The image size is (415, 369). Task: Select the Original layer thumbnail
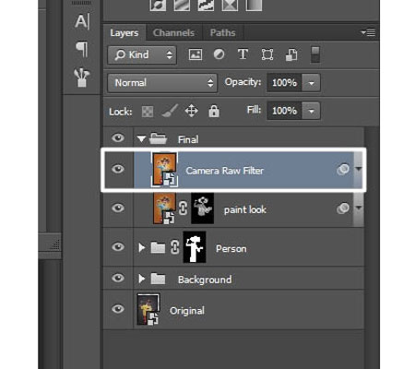(x=148, y=309)
